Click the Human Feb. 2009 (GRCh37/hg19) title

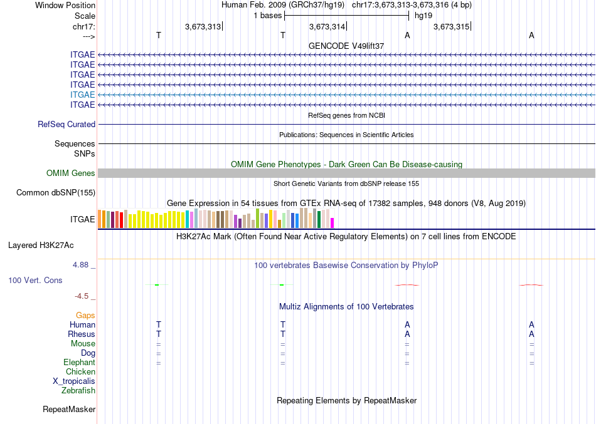point(283,5)
